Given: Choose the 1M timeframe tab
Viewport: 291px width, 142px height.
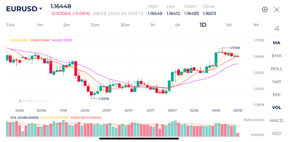Looking at the screenshot, I should coord(256,25).
